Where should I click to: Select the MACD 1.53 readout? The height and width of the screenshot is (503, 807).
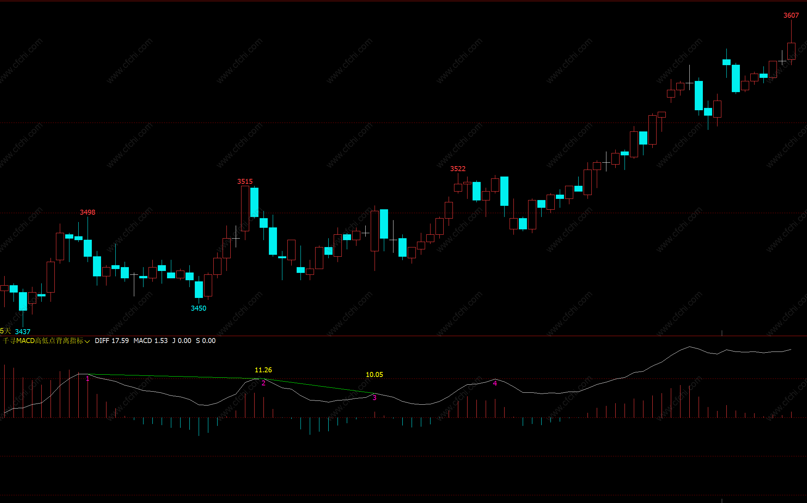(150, 341)
